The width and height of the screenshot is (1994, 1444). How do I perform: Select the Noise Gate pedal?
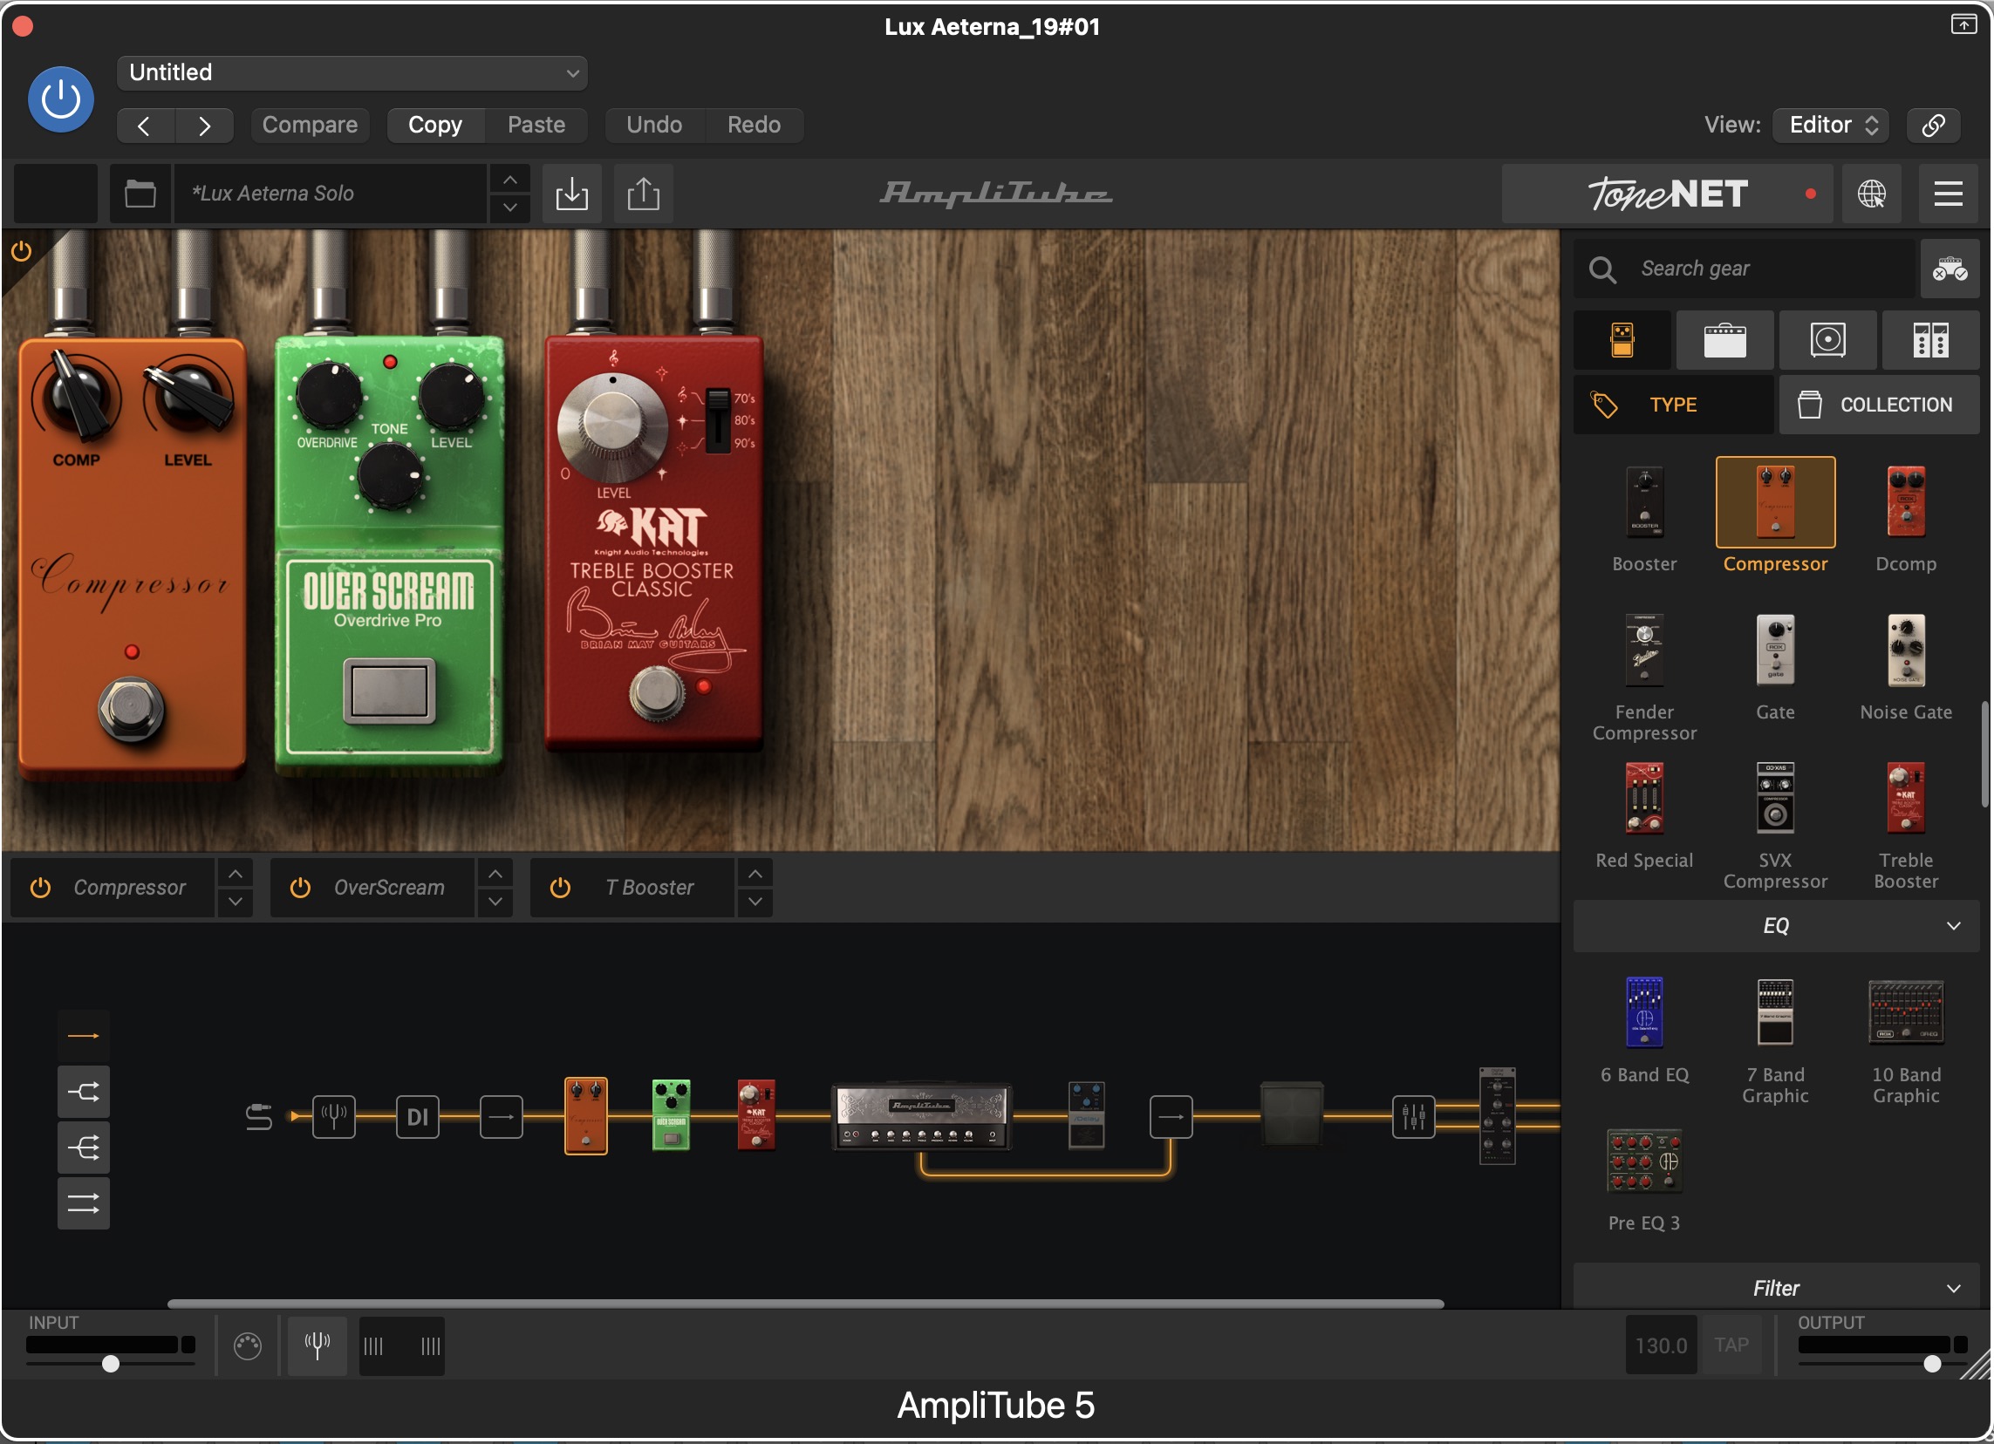[1906, 650]
